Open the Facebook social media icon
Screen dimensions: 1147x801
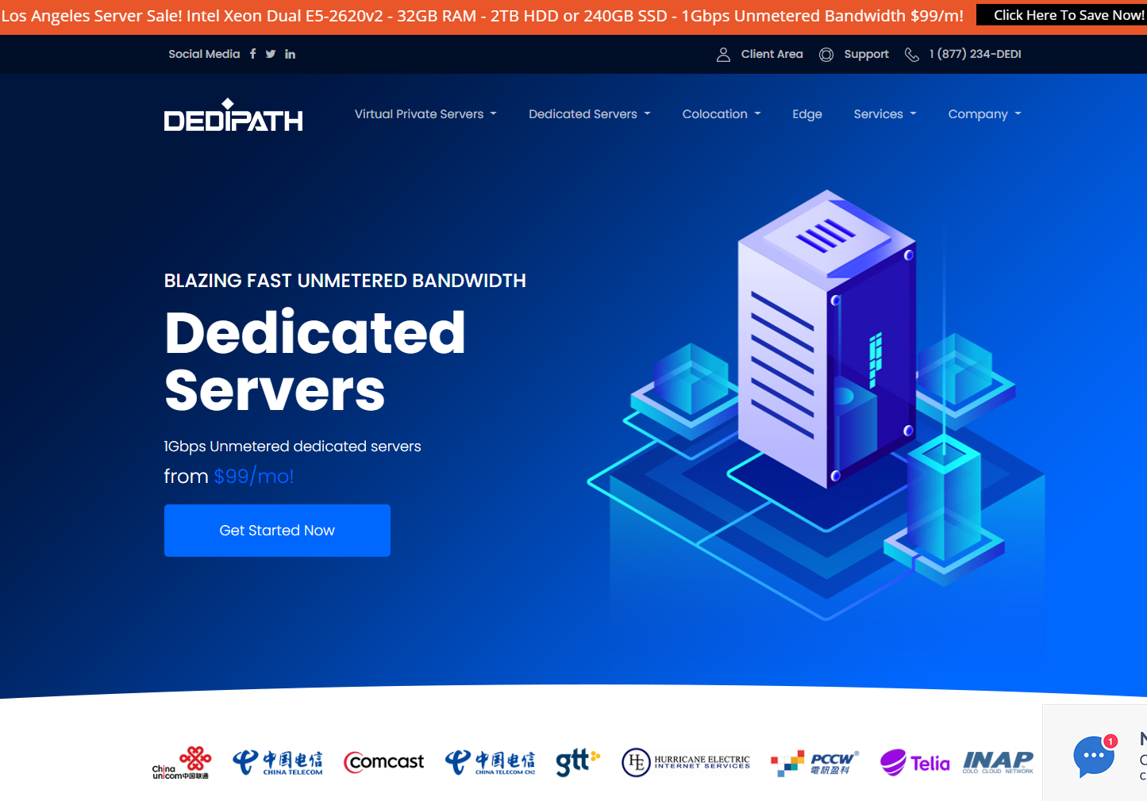(x=253, y=54)
